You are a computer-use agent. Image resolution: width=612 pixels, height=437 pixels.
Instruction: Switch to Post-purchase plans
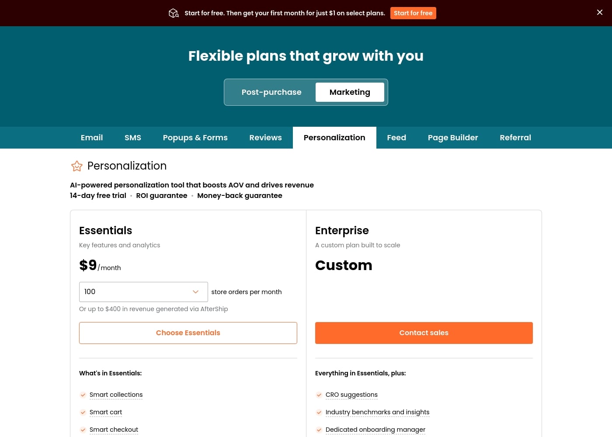pos(271,92)
